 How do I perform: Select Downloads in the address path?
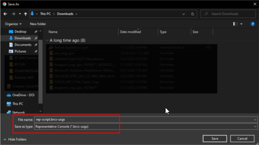pyautogui.click(x=65, y=14)
